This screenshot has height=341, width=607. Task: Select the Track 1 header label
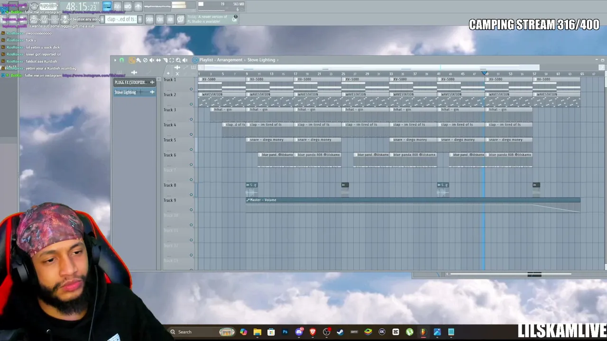(x=170, y=80)
